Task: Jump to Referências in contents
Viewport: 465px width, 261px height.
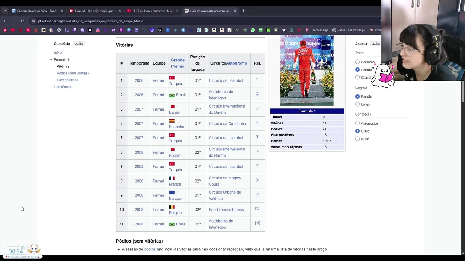Action: click(x=63, y=87)
